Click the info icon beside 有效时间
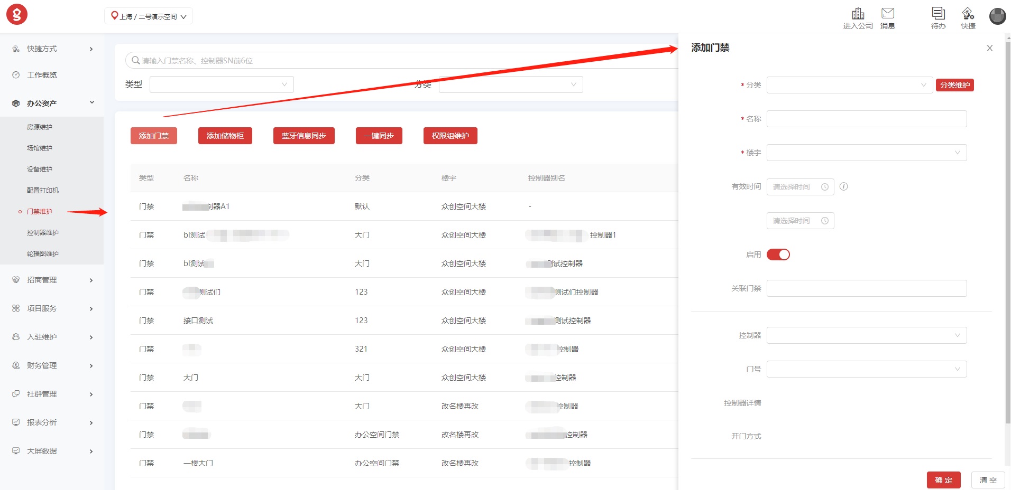The image size is (1011, 490). pyautogui.click(x=844, y=186)
